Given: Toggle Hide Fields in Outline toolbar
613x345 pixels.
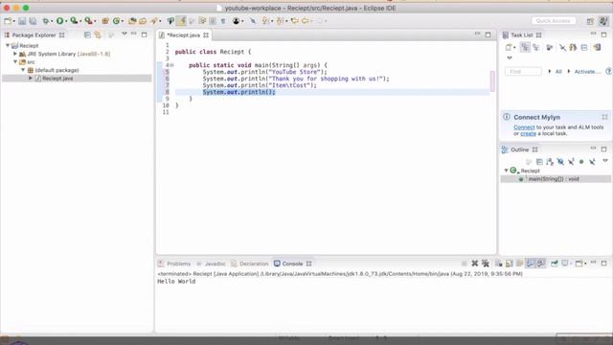Looking at the screenshot, I should pos(560,162).
